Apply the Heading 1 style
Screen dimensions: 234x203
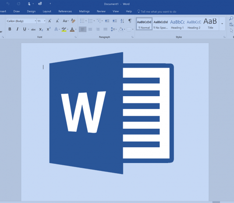[x=177, y=24]
